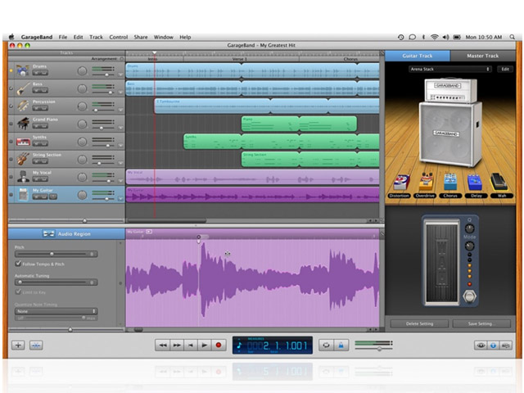Select the Distortion stompbox pedal
Screen dimensions: 524x393
(400, 183)
